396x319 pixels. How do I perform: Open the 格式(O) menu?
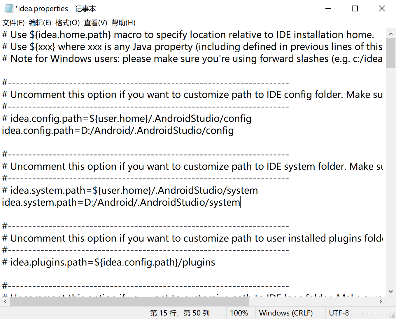point(67,23)
